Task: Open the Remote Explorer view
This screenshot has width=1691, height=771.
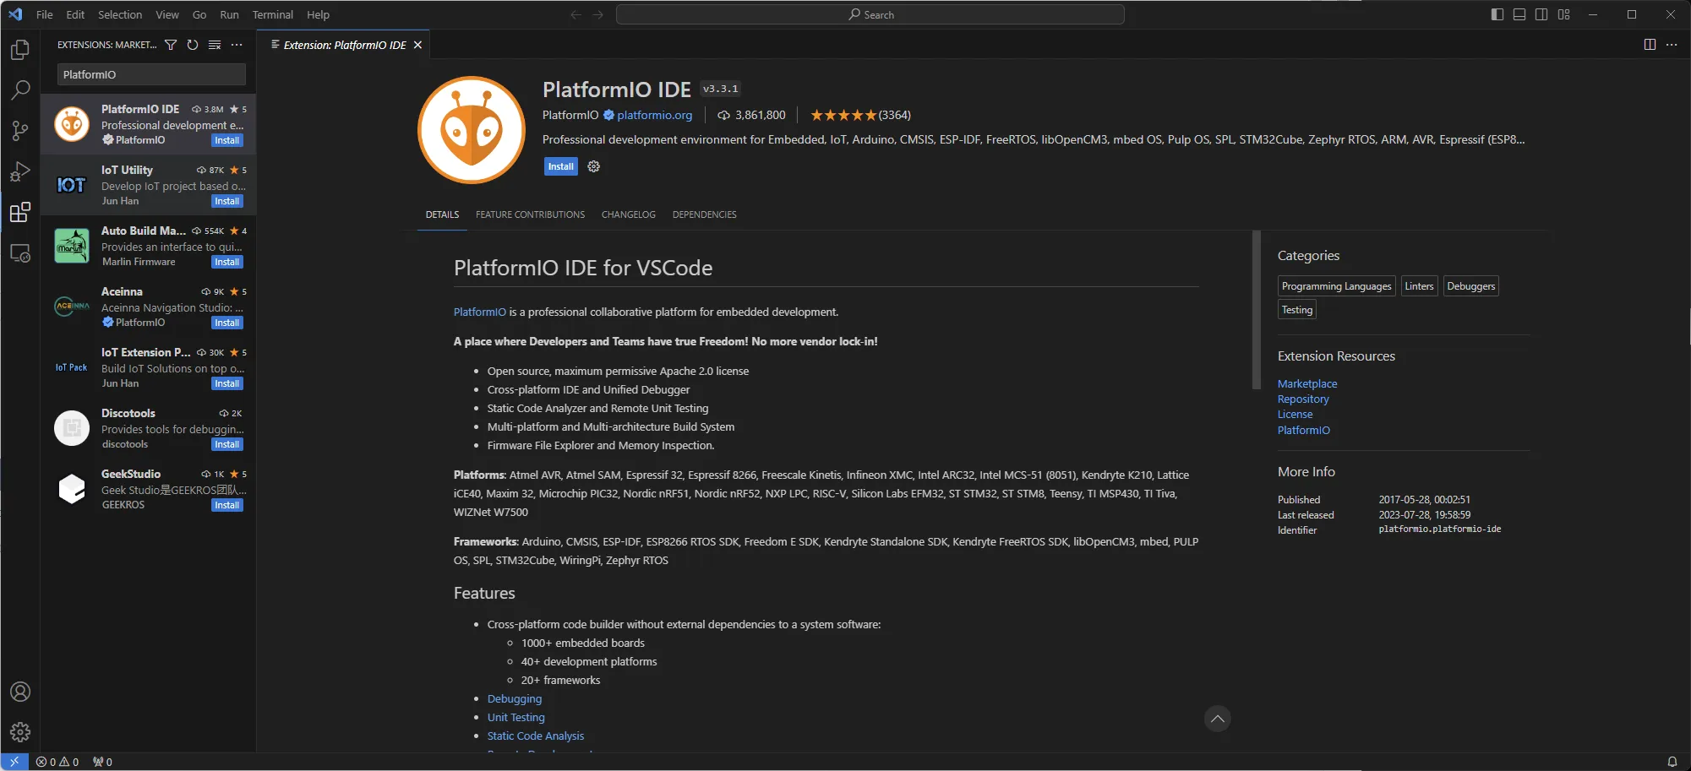Action: click(20, 252)
